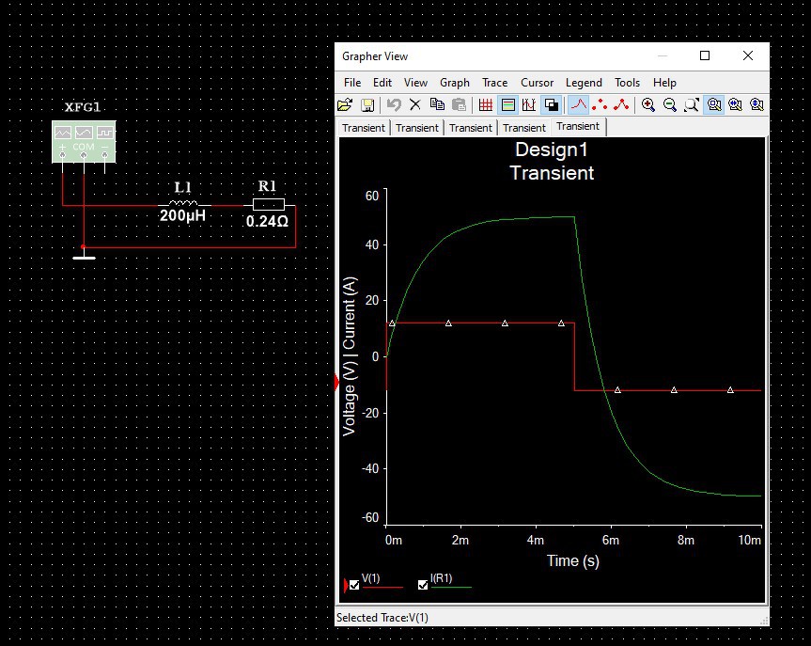
Task: Toggle the cursors display icon
Action: tap(529, 105)
